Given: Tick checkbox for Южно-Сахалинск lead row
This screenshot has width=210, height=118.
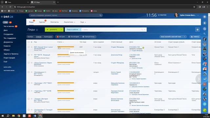Looking at the screenshot, I should click(x=29, y=63).
